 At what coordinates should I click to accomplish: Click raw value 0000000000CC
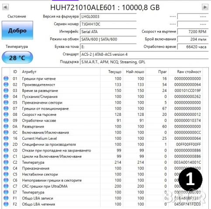point(187,132)
